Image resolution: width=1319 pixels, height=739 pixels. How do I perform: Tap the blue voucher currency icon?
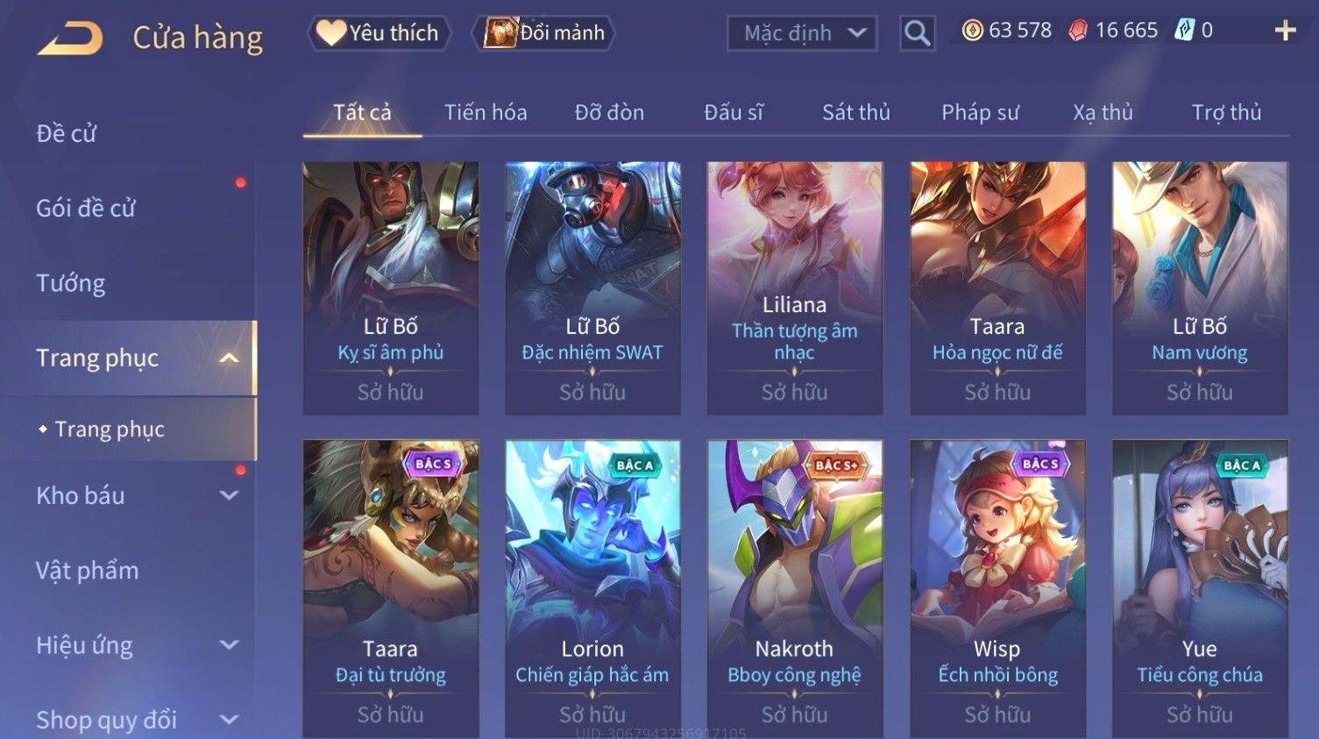click(x=1185, y=31)
